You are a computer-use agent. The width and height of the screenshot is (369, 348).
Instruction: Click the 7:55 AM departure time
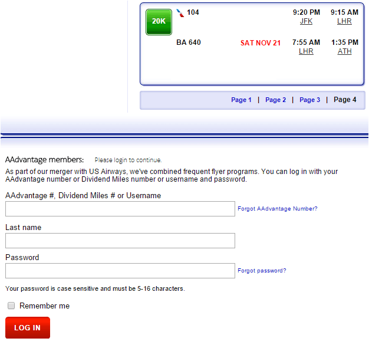[x=306, y=42]
